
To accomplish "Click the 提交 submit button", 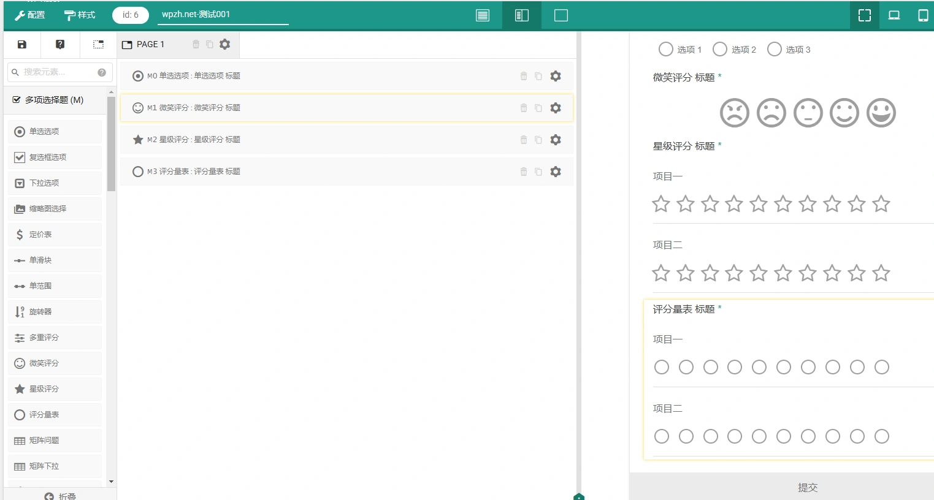I will coord(808,487).
